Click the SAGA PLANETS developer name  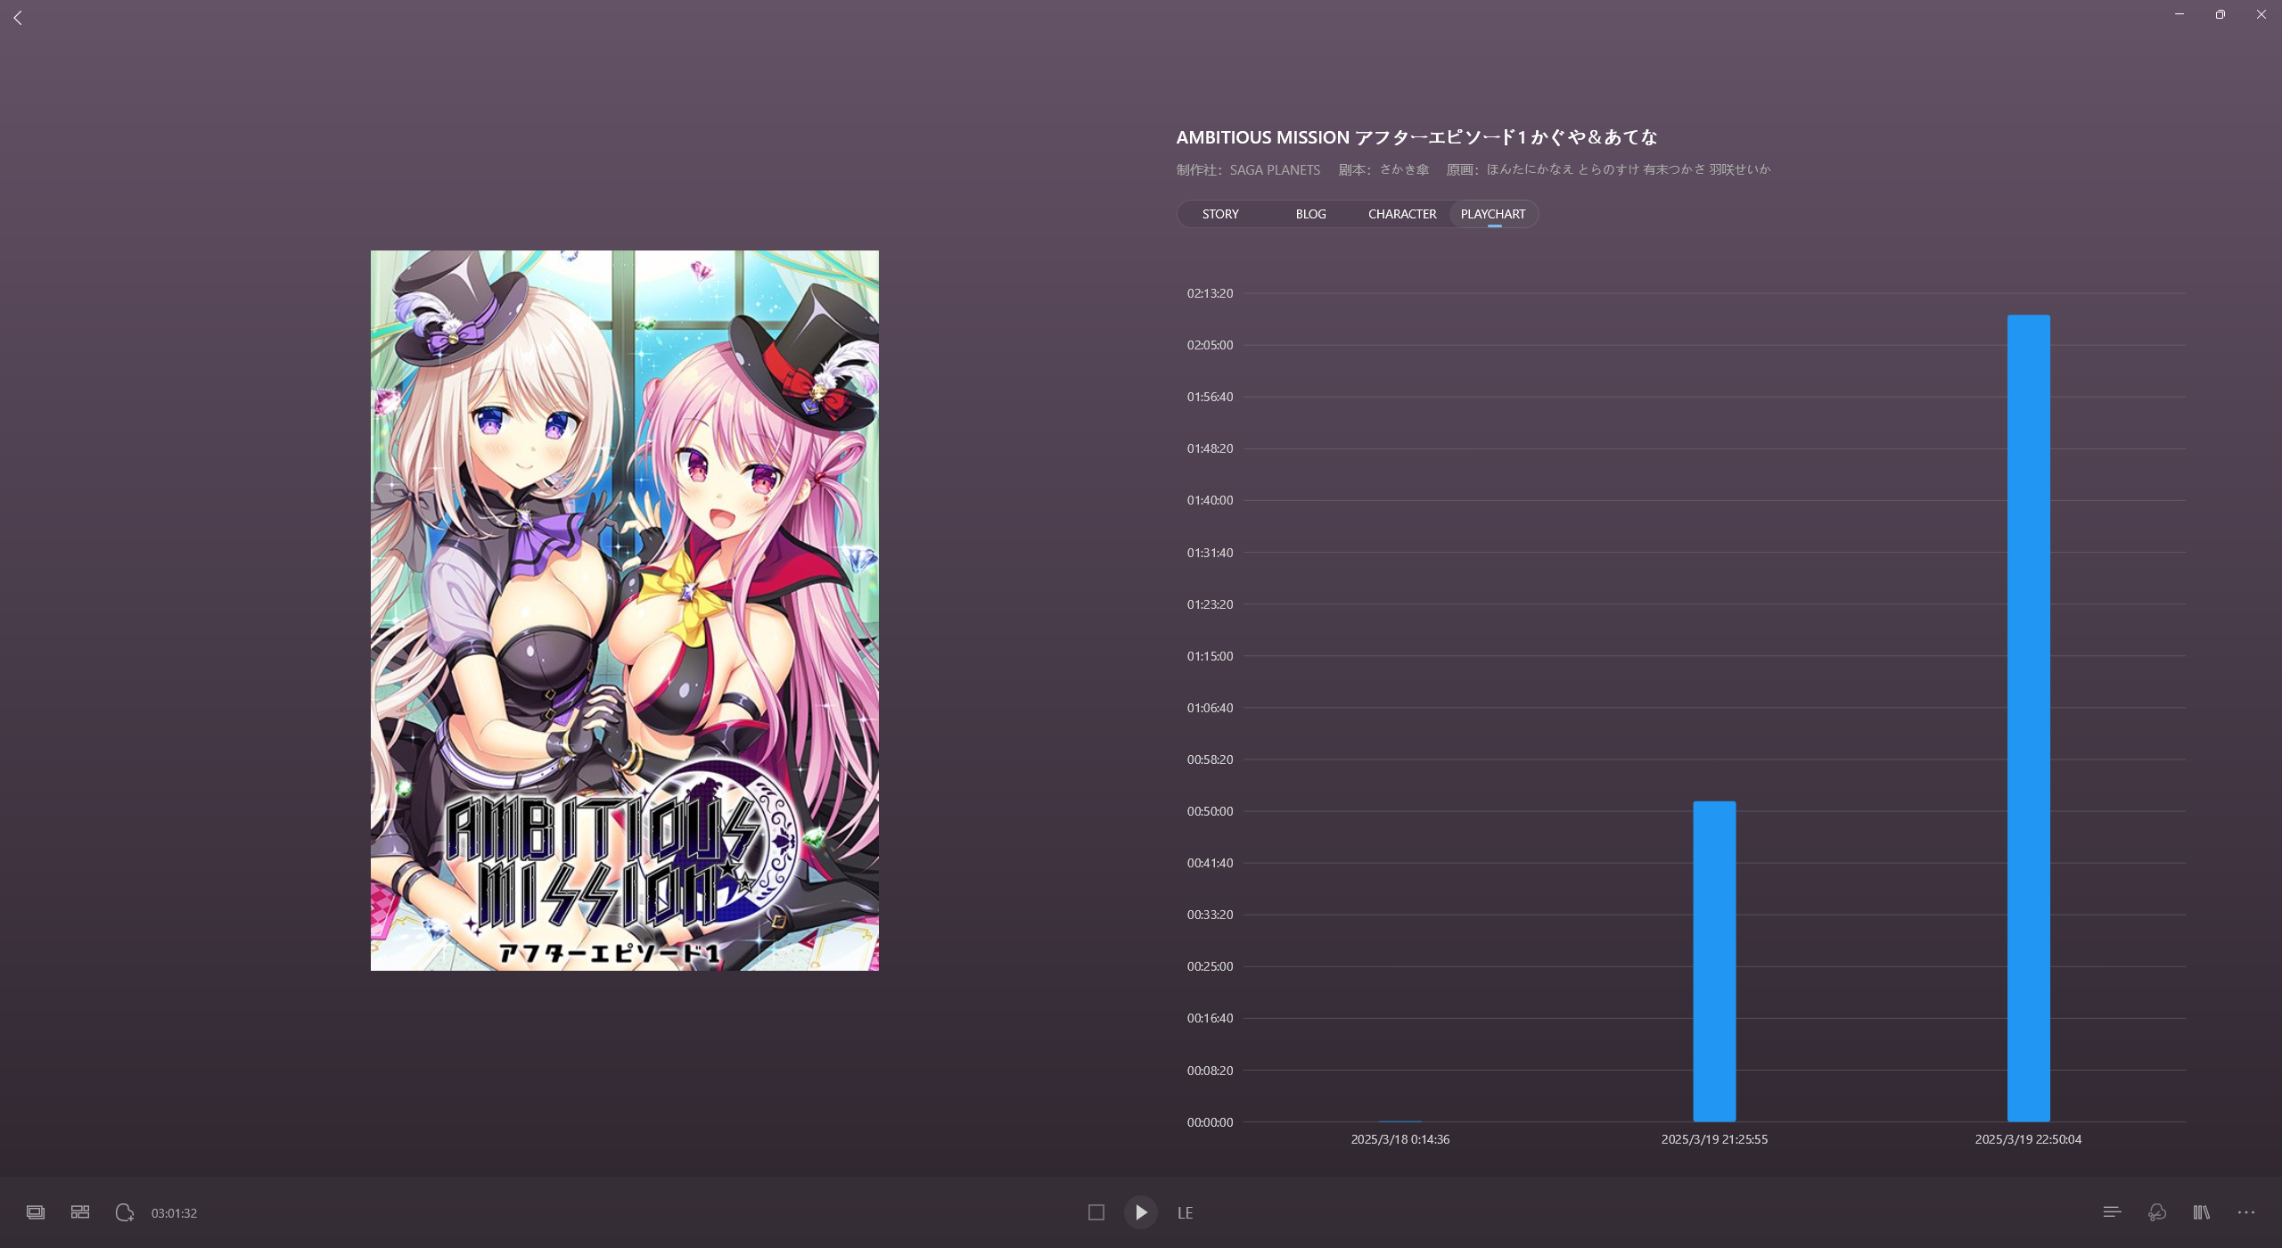click(1275, 169)
